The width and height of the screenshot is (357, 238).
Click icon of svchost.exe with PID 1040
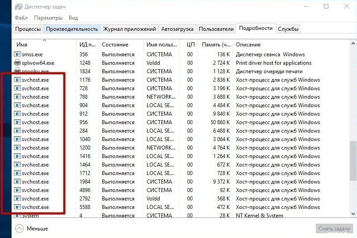point(17,139)
